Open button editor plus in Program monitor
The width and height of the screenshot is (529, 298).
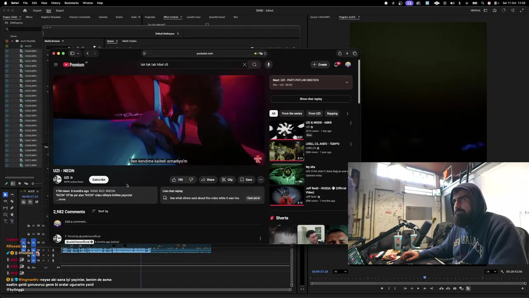(x=522, y=288)
